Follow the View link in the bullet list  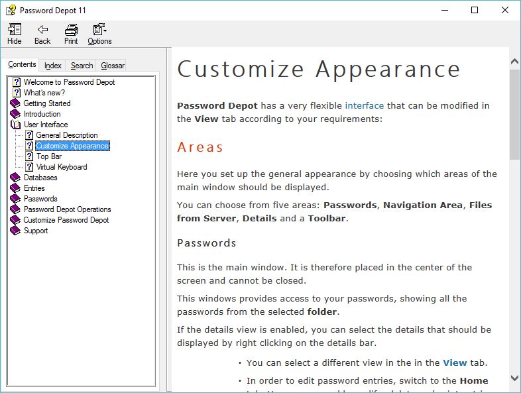click(455, 363)
